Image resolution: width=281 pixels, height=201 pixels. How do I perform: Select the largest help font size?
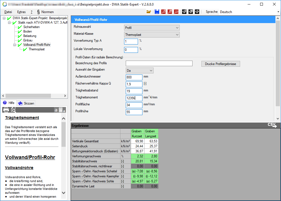coord(56,110)
